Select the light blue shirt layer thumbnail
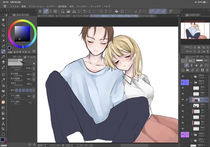Screen dimensions: 210x147 click(x=196, y=111)
